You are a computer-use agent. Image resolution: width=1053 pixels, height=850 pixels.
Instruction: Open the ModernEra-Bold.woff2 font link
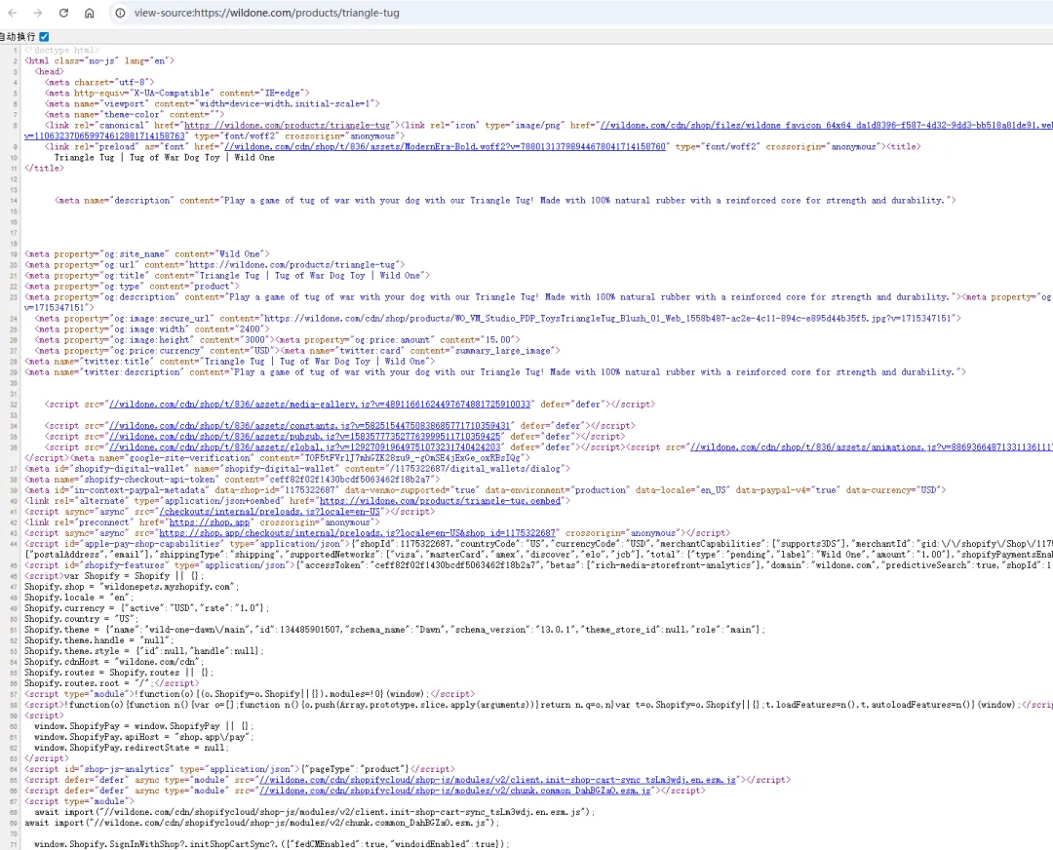[x=445, y=146]
